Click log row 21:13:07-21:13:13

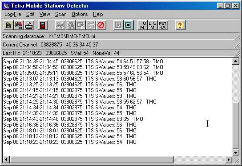[80, 79]
